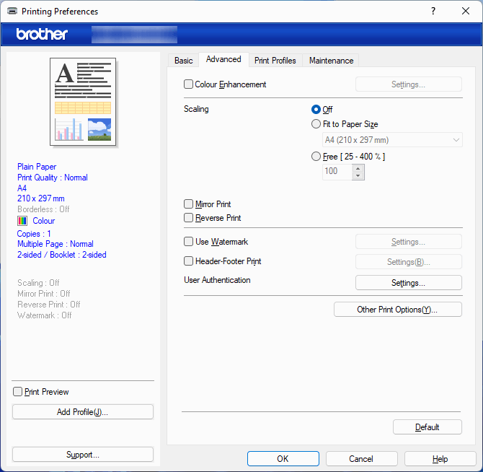Screen dimensions: 483x472
Task: Click the scaling percentage input field
Action: tap(337, 172)
